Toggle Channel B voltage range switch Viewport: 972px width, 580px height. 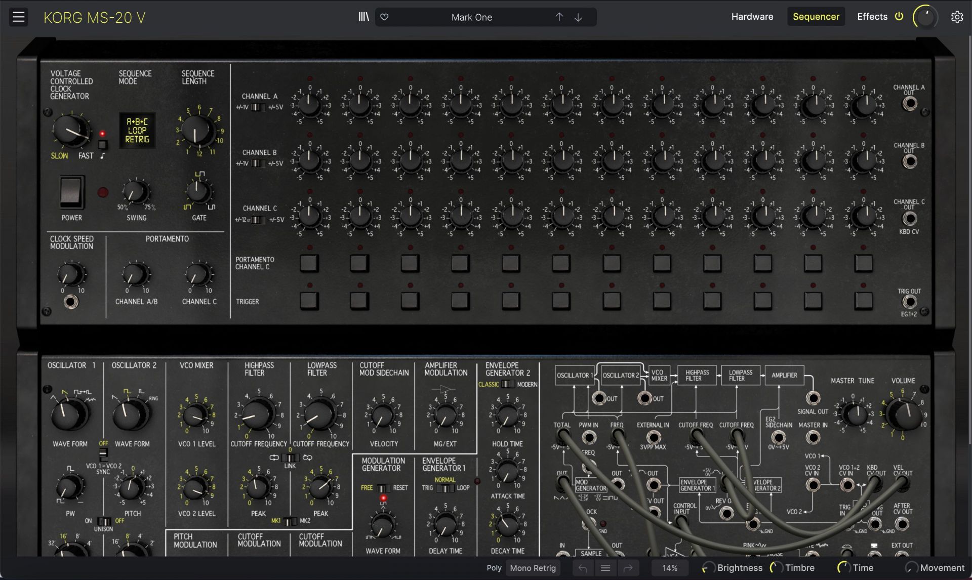pos(258,163)
